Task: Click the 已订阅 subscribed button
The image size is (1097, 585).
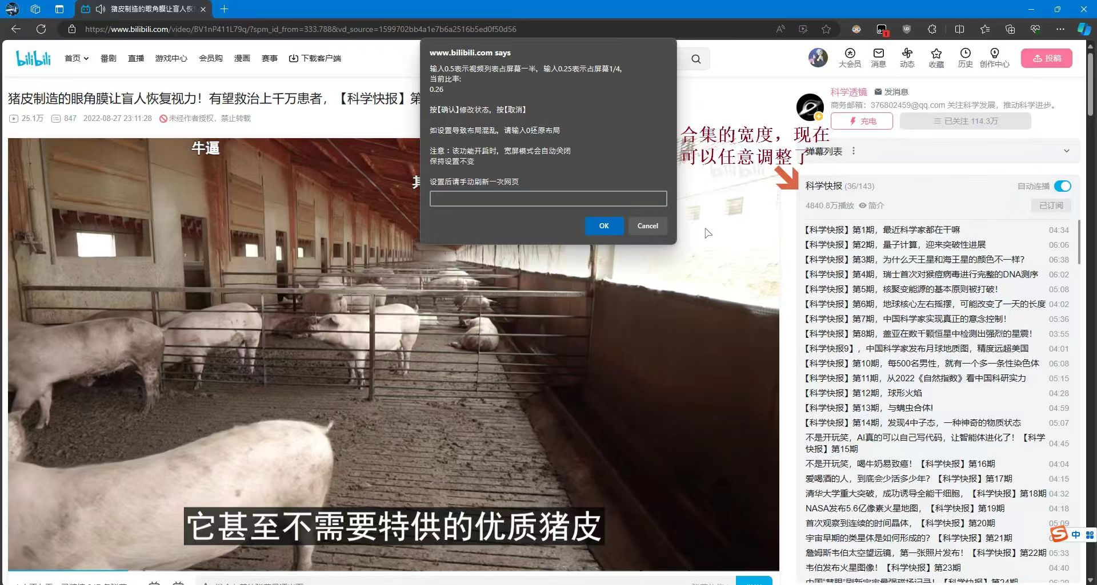Action: pyautogui.click(x=1051, y=205)
